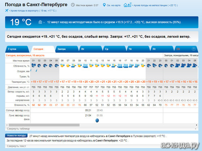Image resolution: width=202 pixels, height=151 pixels.
Task: Click the Давление, мм рт. ст. row label
Action: tap(19, 87)
